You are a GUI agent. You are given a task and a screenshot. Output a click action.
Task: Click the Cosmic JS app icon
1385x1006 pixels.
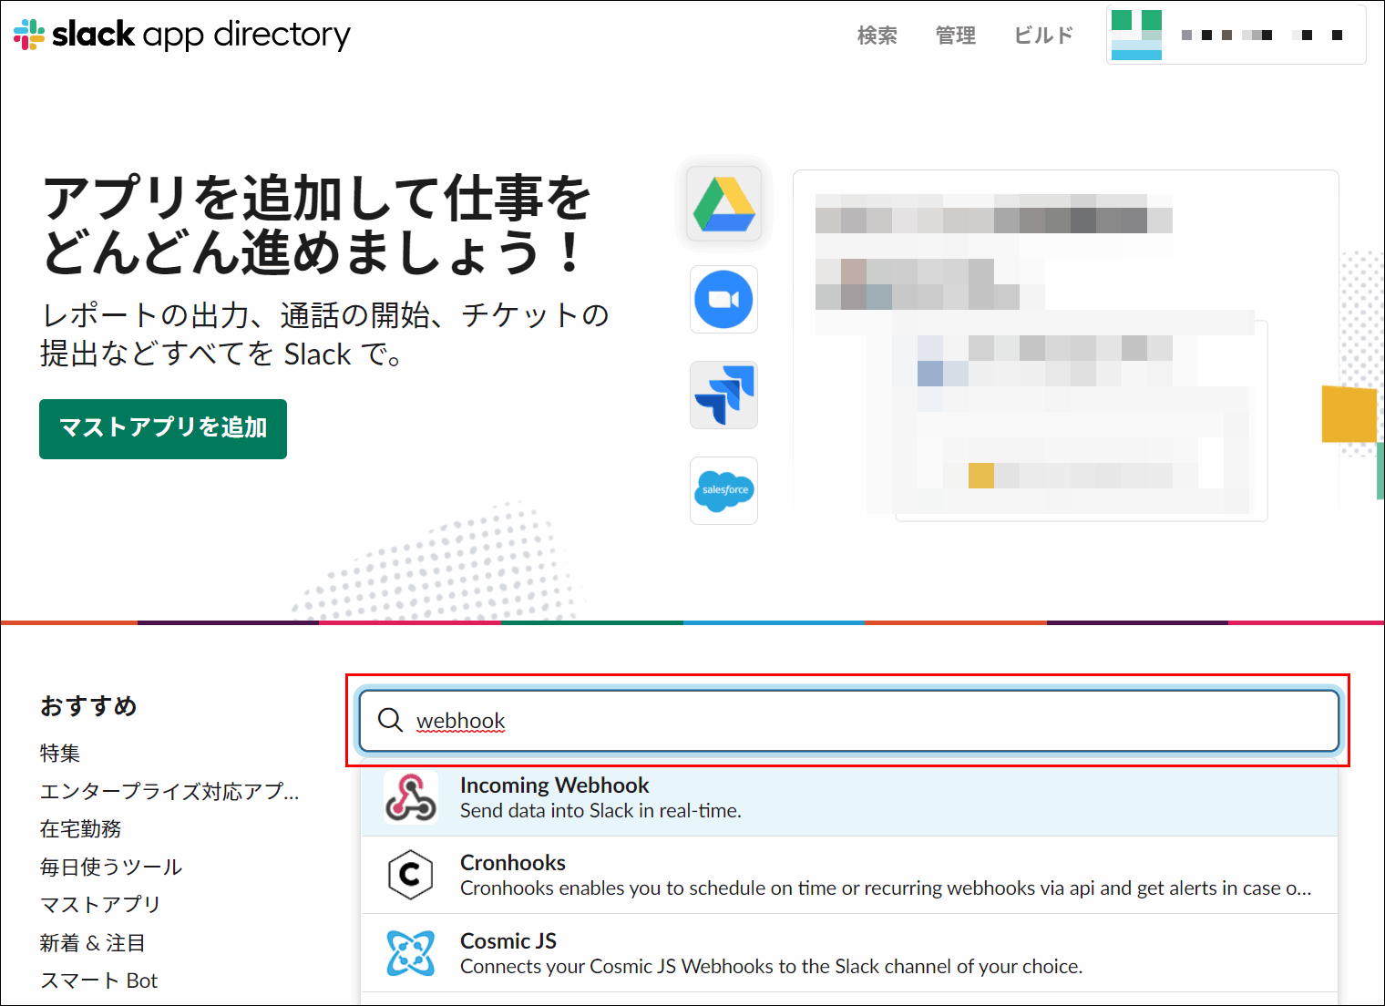410,953
